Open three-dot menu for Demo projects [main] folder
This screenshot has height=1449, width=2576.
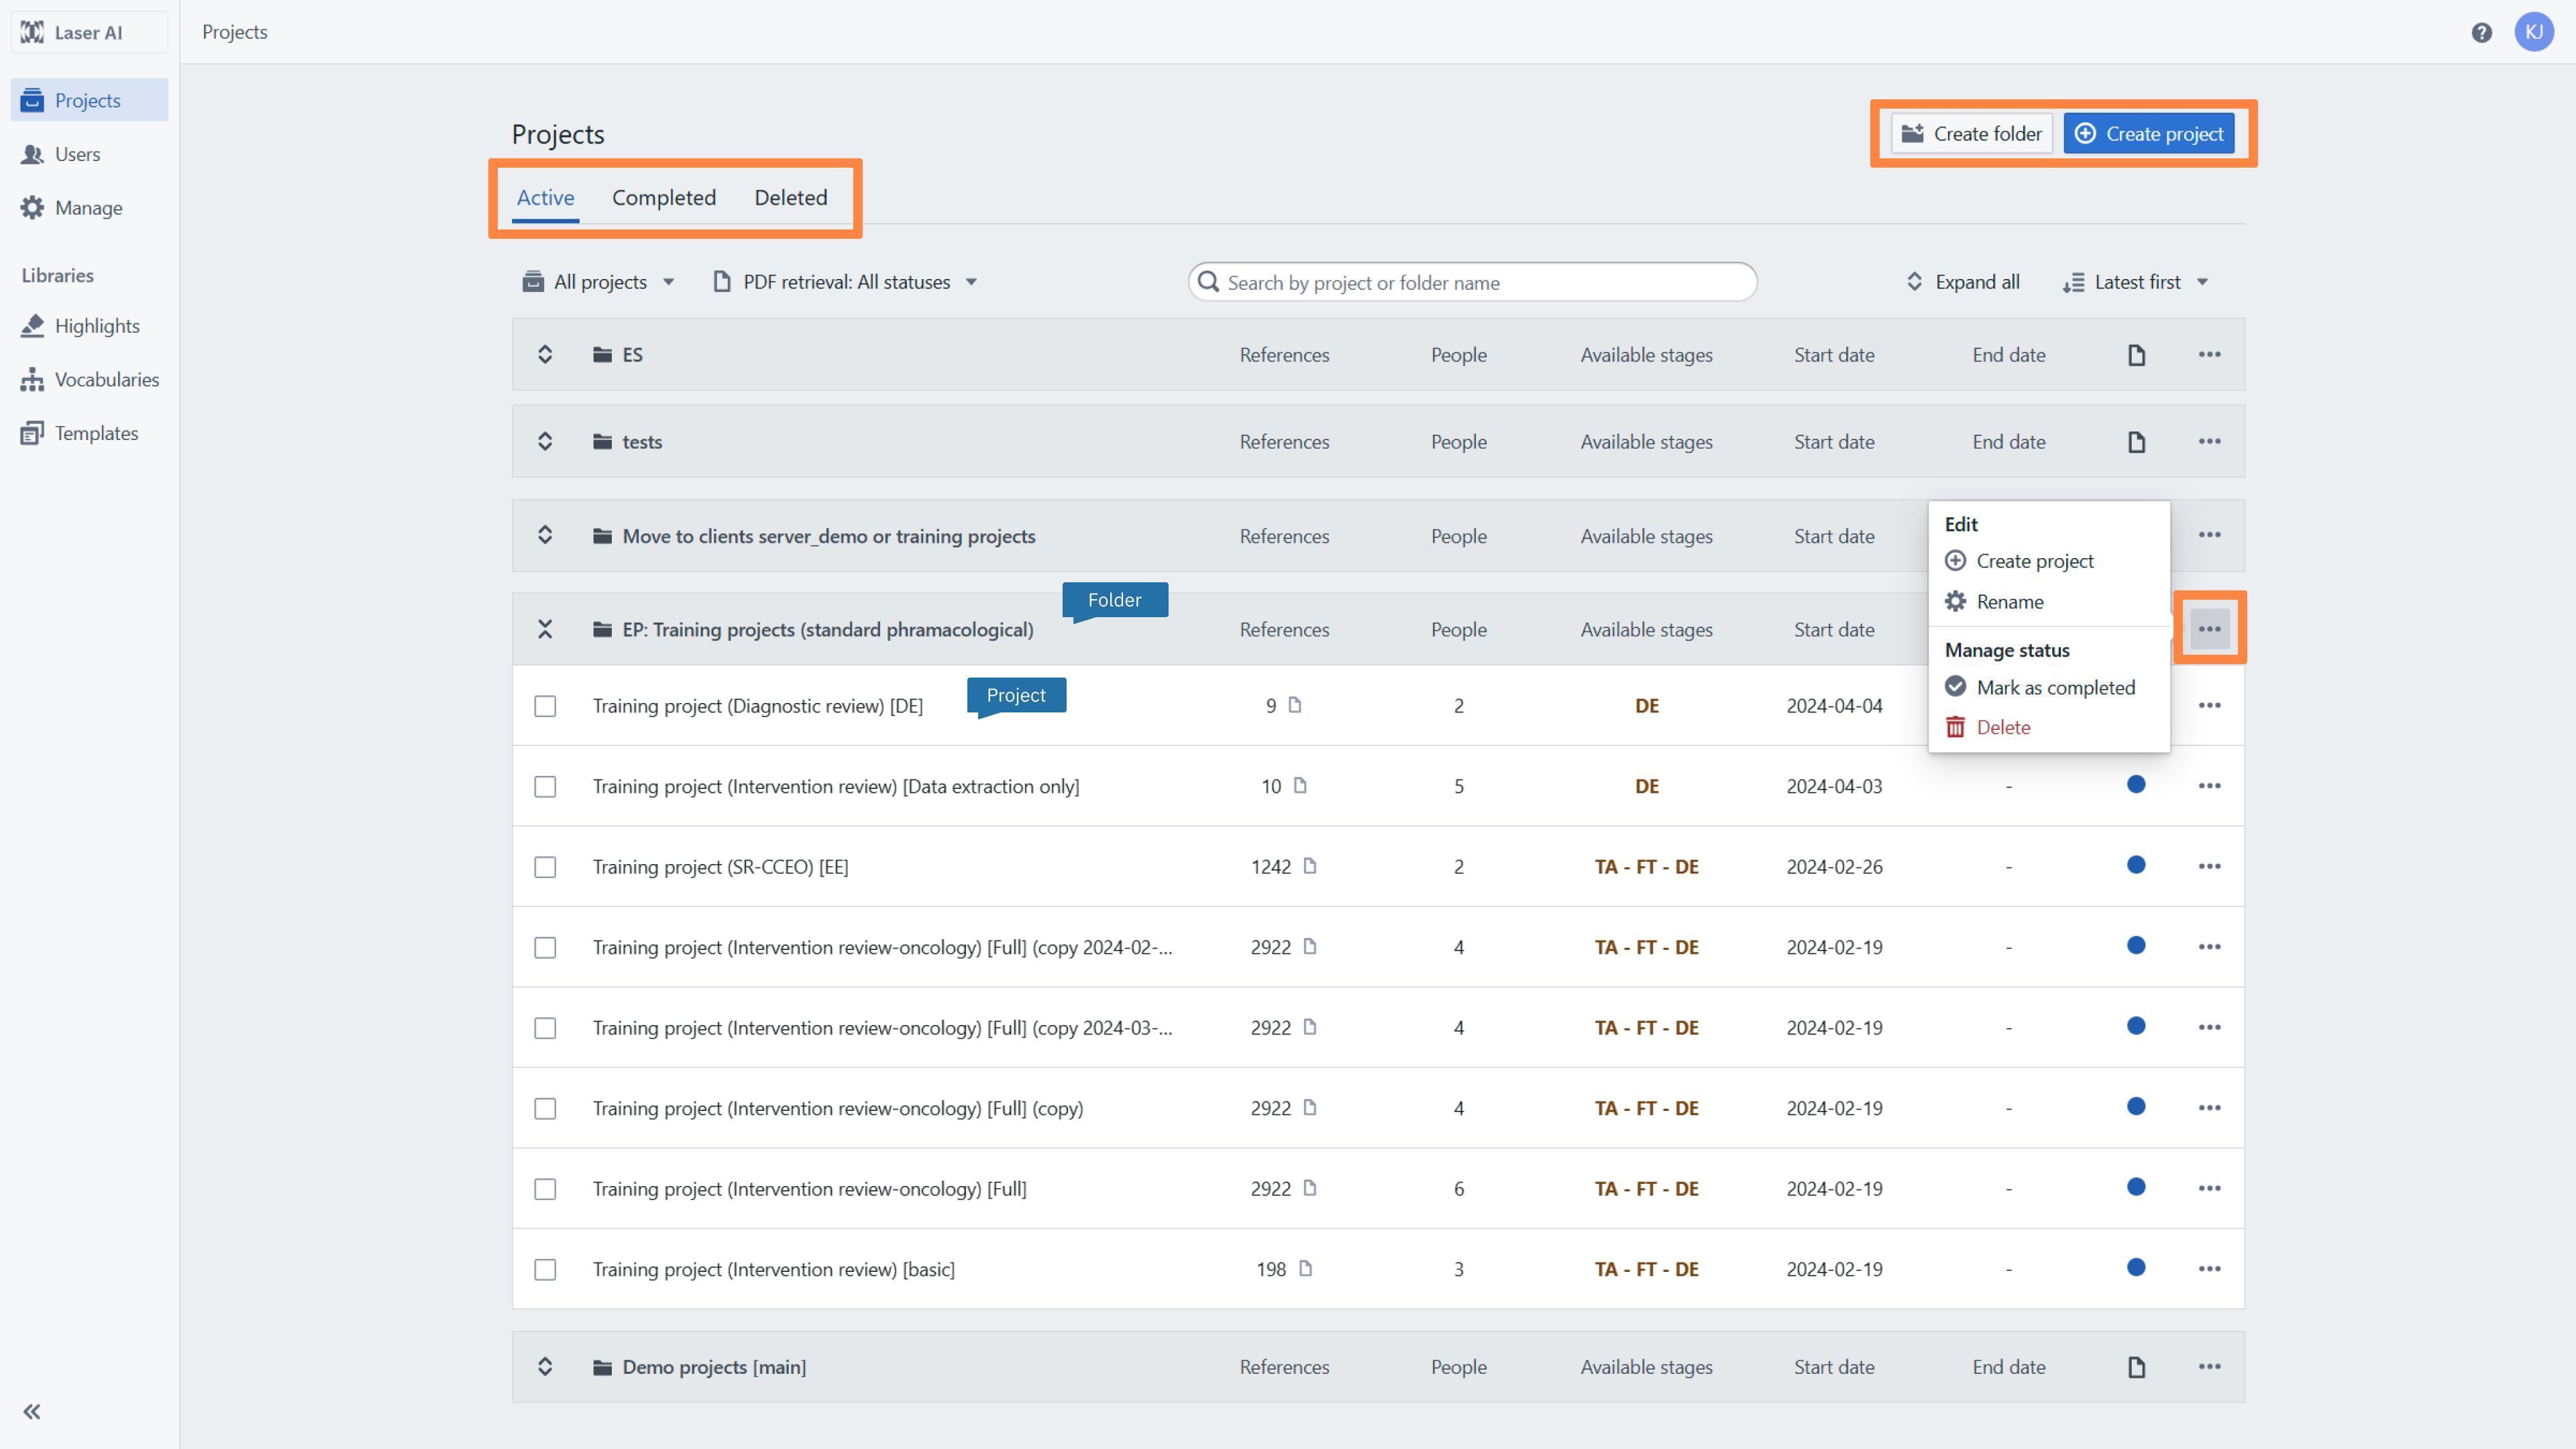2209,1367
